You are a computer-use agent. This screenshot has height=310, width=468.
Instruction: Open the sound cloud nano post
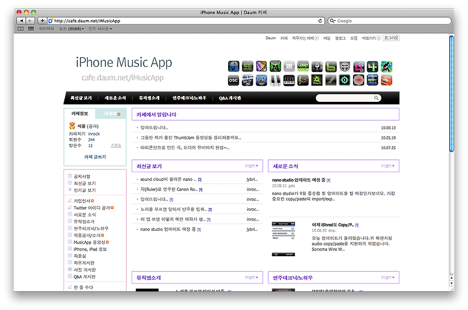(168, 179)
